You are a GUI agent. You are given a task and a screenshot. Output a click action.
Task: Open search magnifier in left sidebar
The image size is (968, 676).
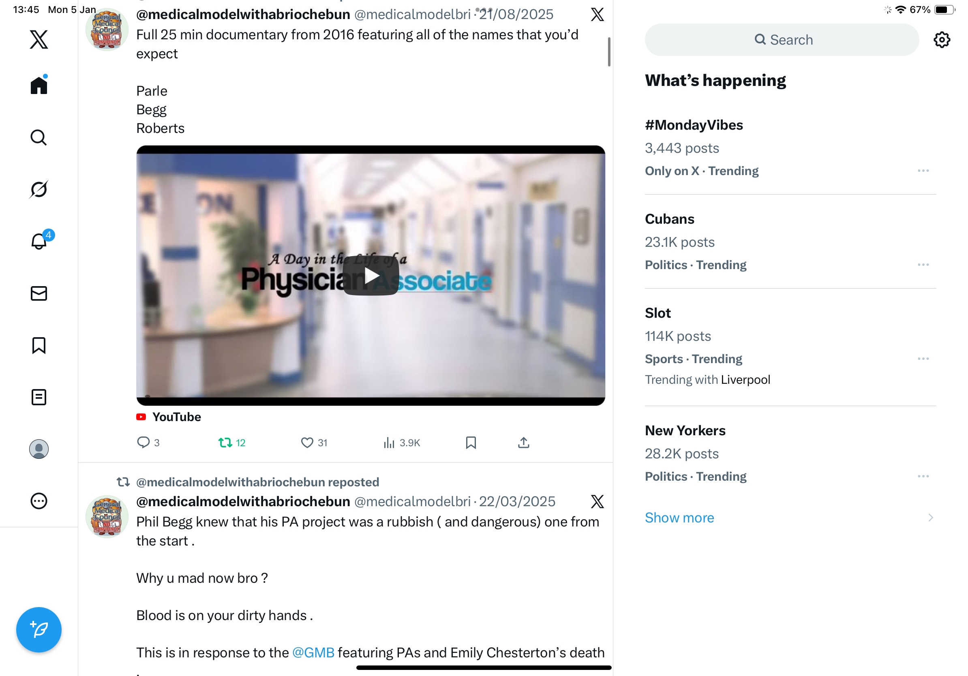pyautogui.click(x=39, y=137)
